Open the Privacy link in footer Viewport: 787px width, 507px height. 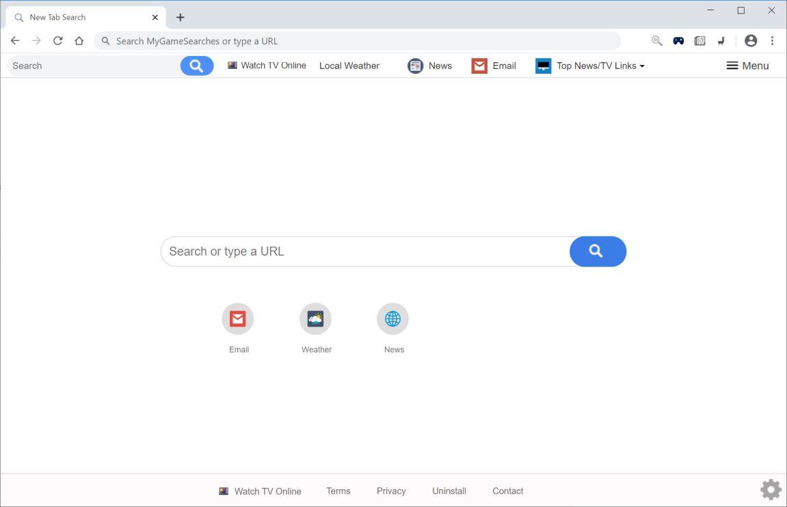coord(391,491)
